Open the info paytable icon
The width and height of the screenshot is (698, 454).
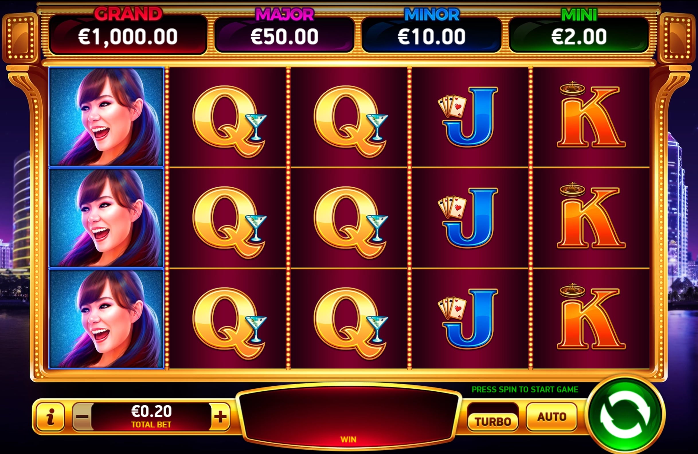[x=50, y=416]
